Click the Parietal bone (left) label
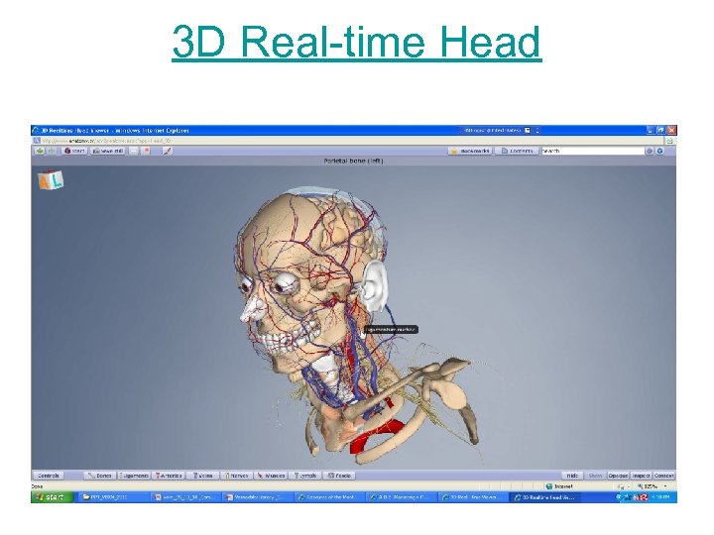Viewport: 714px width, 535px height. [353, 160]
